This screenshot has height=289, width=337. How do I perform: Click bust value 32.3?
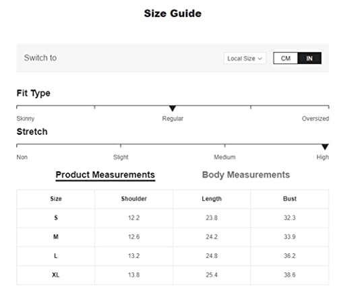pyautogui.click(x=290, y=218)
